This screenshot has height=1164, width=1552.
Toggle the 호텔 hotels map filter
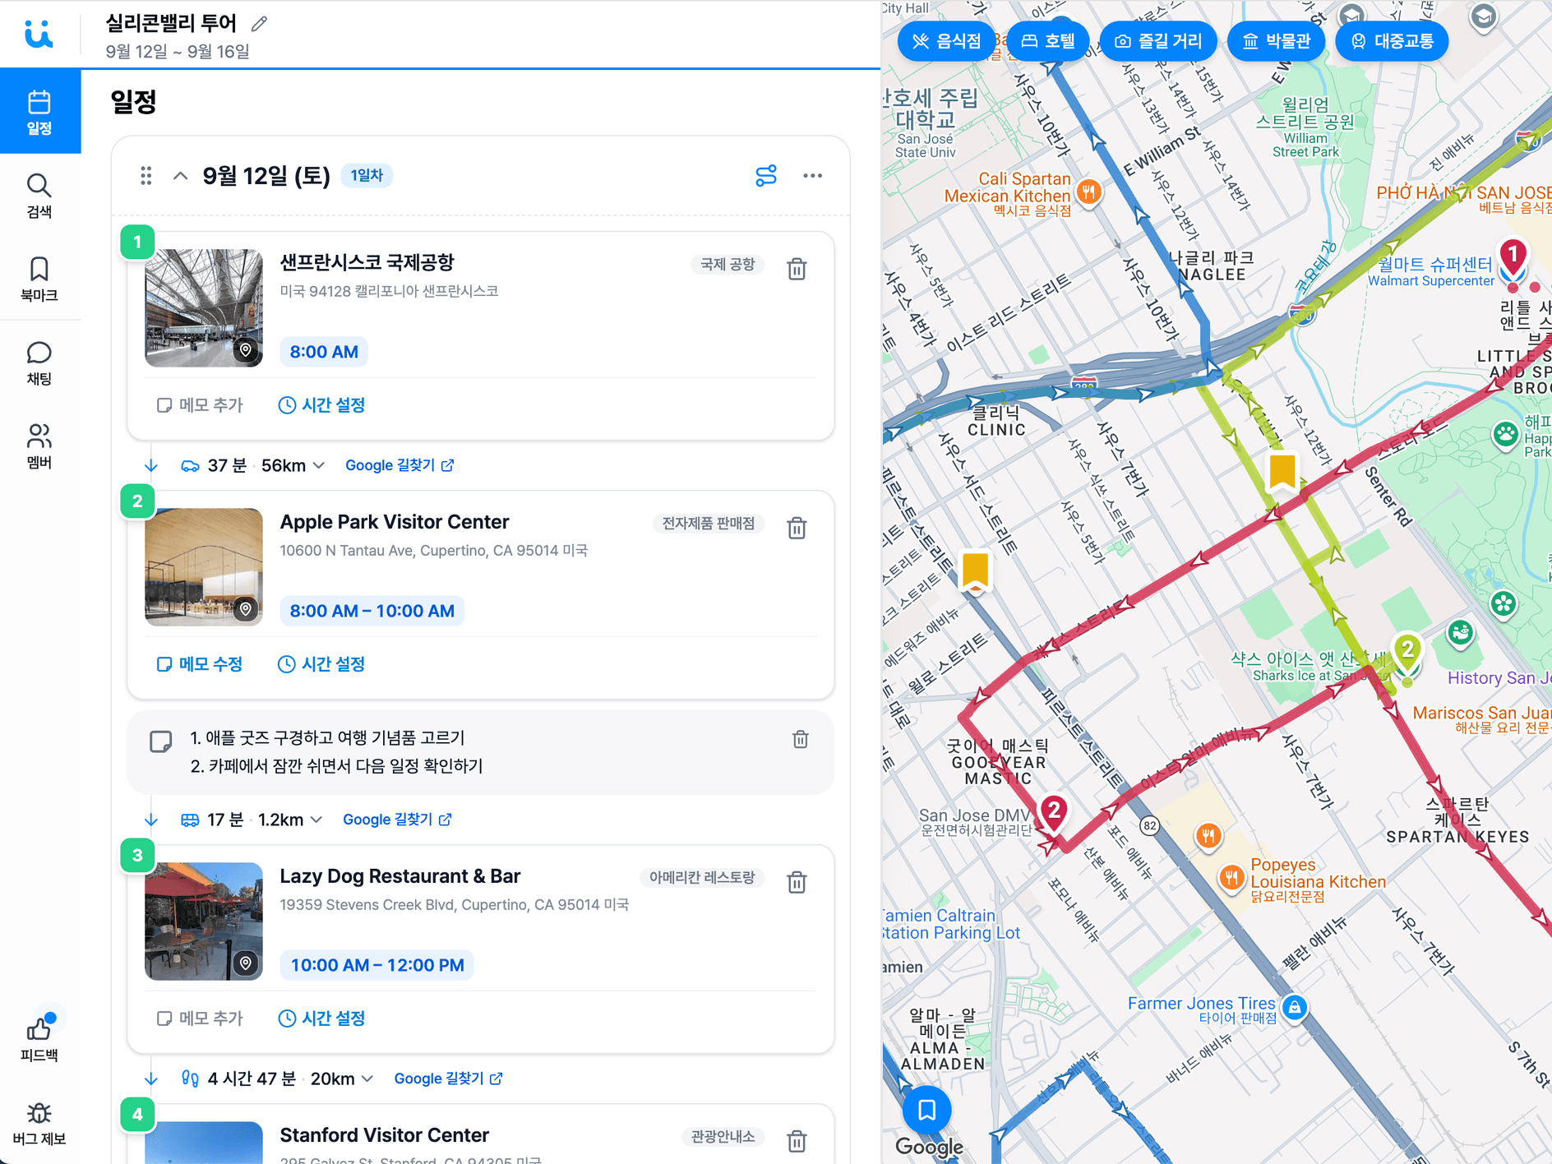1048,41
